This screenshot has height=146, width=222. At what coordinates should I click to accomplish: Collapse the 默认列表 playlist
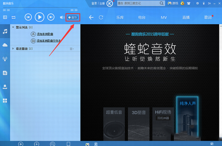click(x=13, y=27)
